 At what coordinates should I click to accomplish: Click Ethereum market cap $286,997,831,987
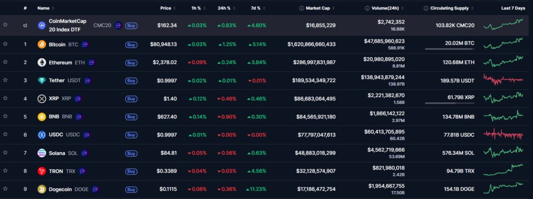click(x=314, y=62)
